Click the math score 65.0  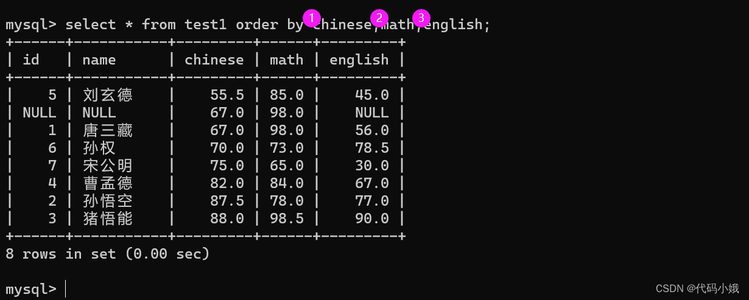[x=287, y=166]
